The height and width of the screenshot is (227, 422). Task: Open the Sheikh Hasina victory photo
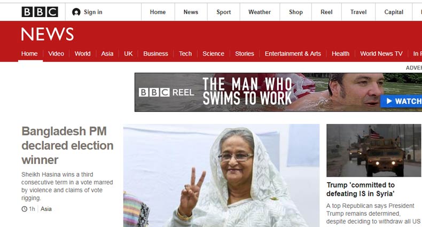pyautogui.click(x=221, y=175)
